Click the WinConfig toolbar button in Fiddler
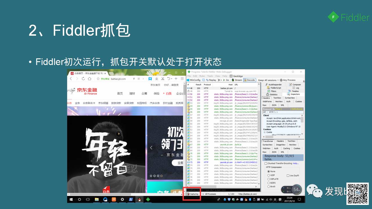The height and width of the screenshot is (209, 372). [x=194, y=80]
